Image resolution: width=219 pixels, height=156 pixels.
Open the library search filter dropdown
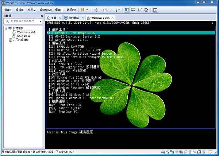[41, 22]
